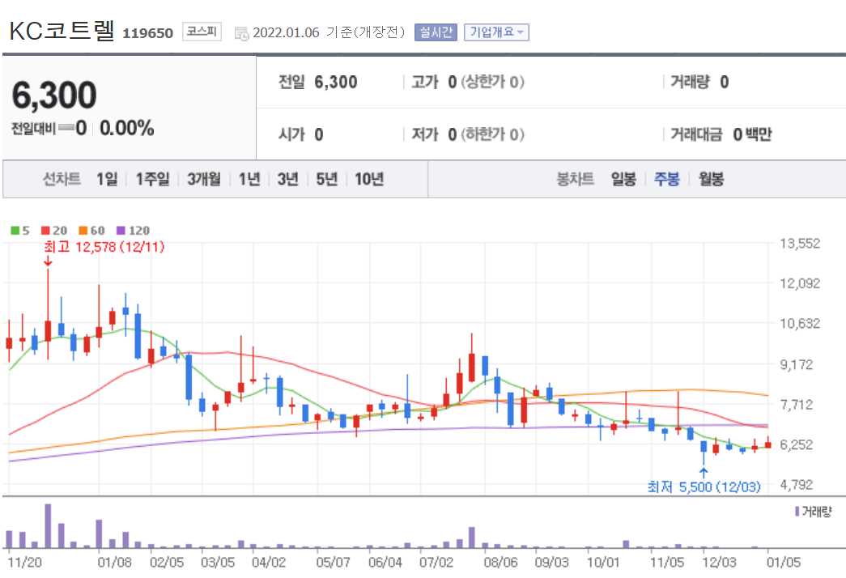
Task: Click the current price 6,300
Action: pyautogui.click(x=54, y=95)
